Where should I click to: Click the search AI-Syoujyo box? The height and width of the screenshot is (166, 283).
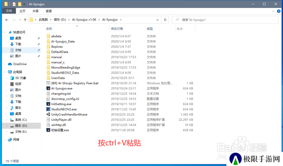[225, 20]
